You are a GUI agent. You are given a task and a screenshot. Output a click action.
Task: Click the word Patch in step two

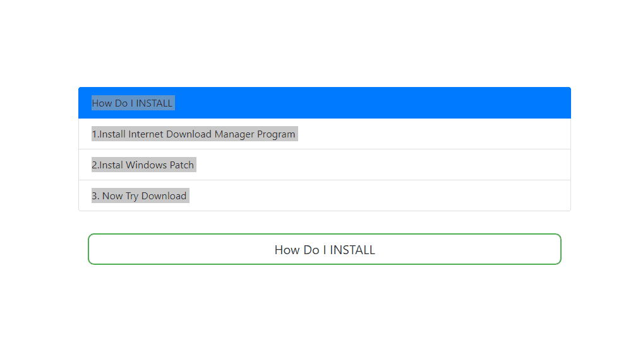pyautogui.click(x=181, y=165)
